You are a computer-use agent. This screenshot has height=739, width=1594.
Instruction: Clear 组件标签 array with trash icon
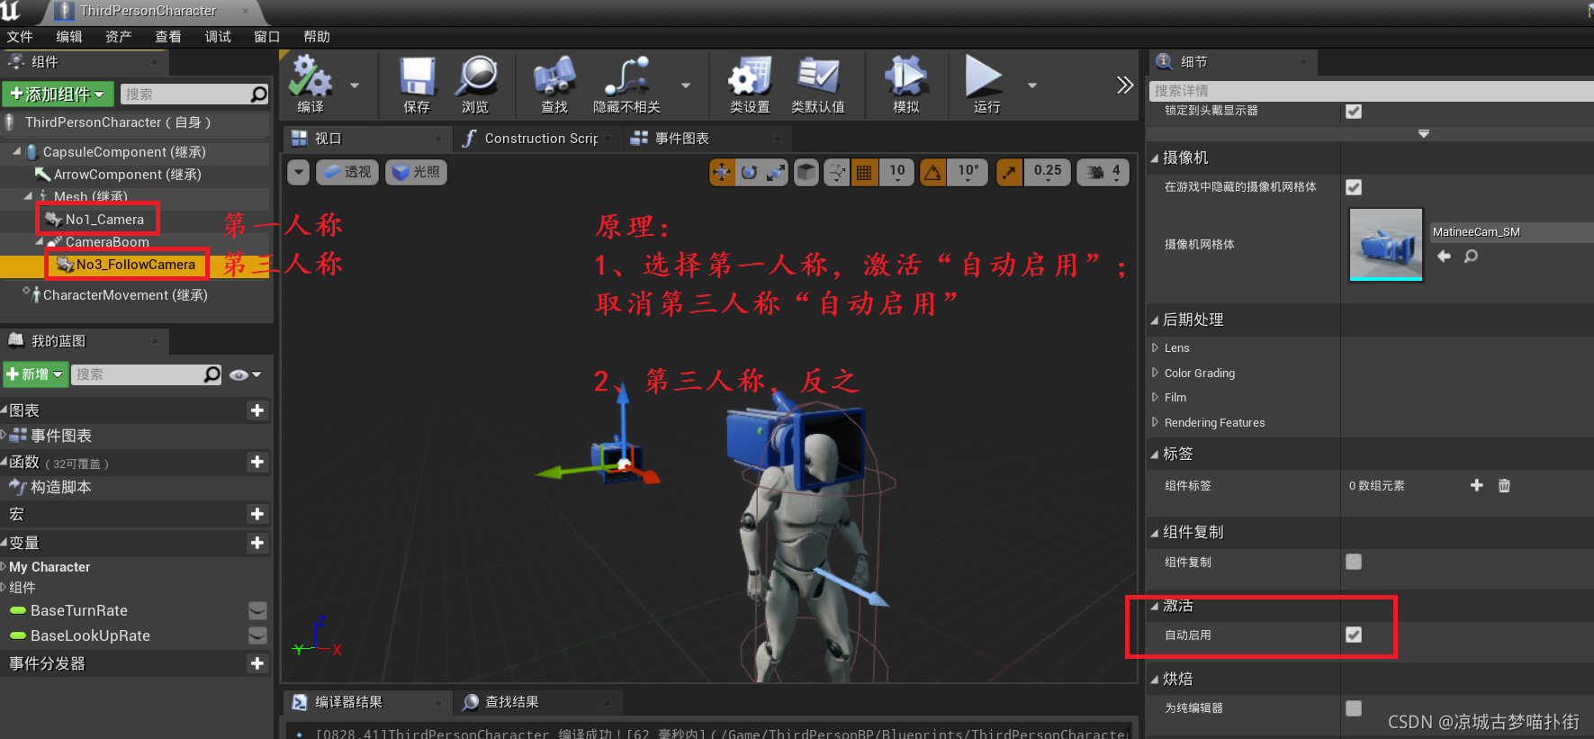[1504, 485]
